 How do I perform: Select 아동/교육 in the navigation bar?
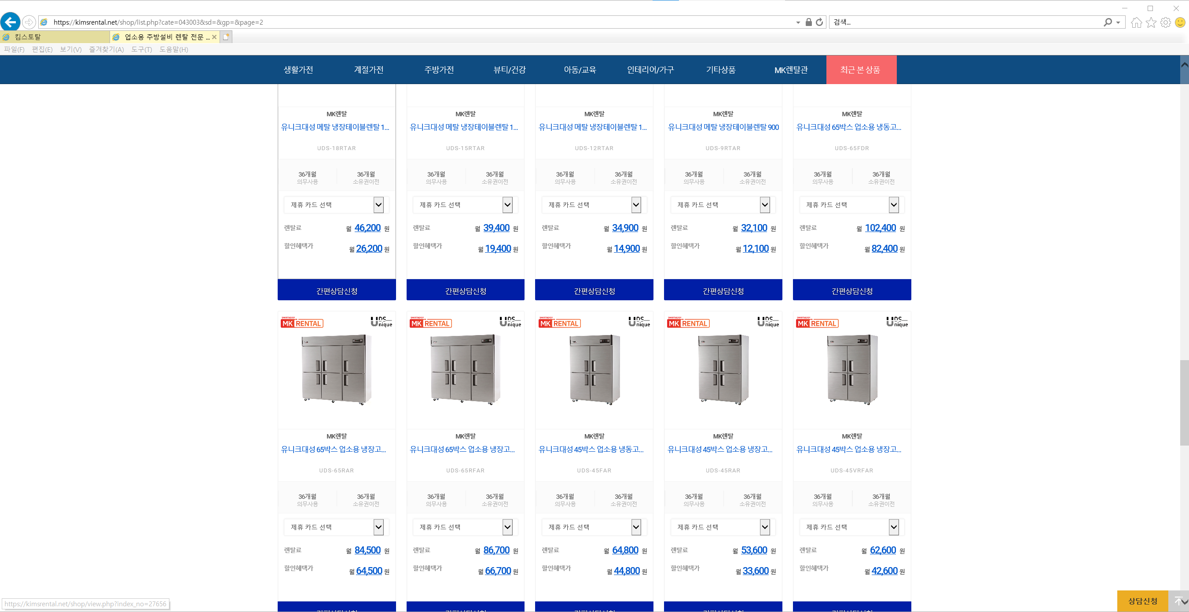(580, 70)
